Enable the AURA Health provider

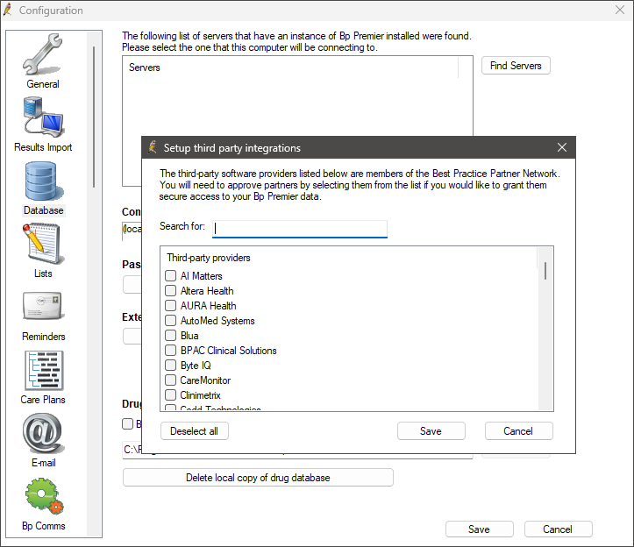171,306
